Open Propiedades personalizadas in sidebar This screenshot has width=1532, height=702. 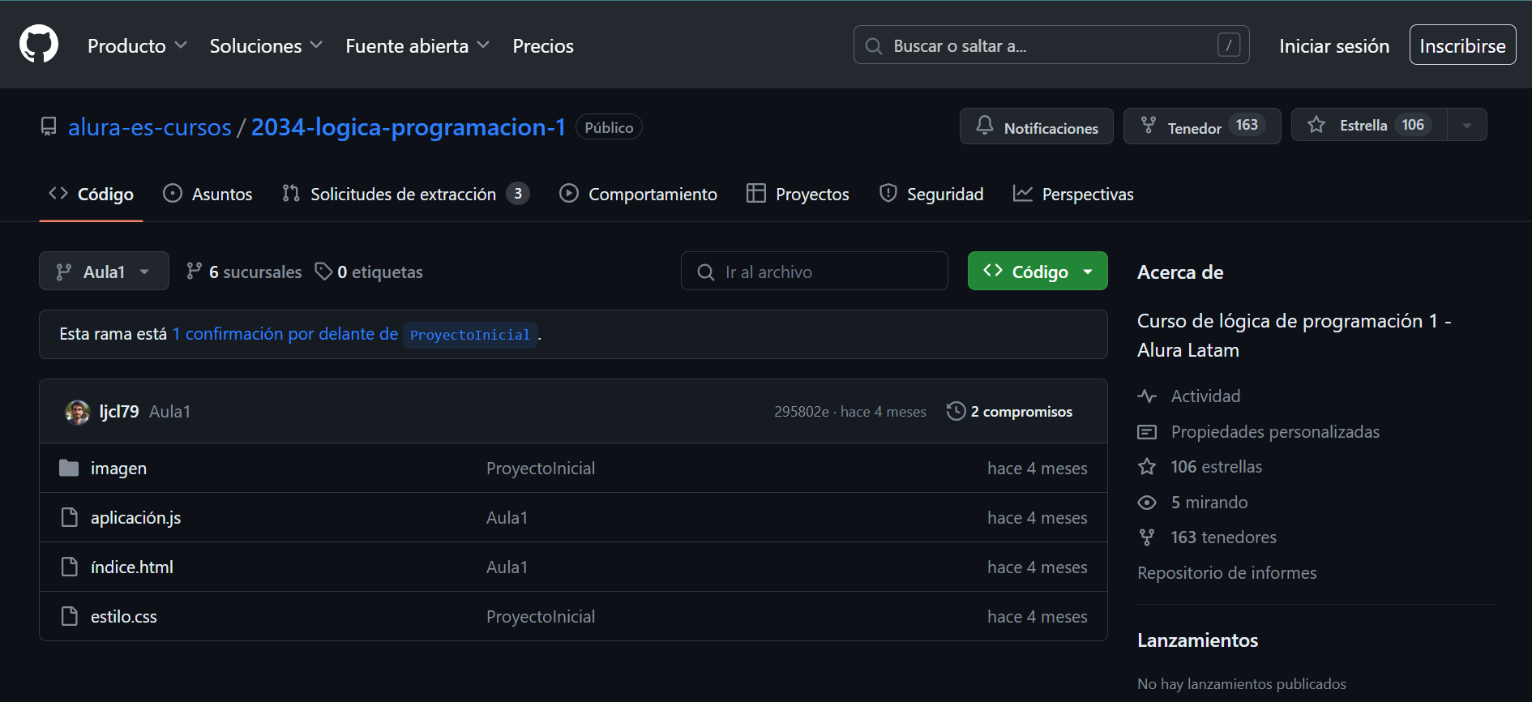coord(1258,432)
